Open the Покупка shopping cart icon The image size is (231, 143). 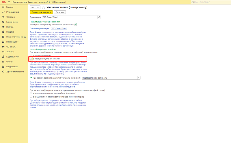3,27
